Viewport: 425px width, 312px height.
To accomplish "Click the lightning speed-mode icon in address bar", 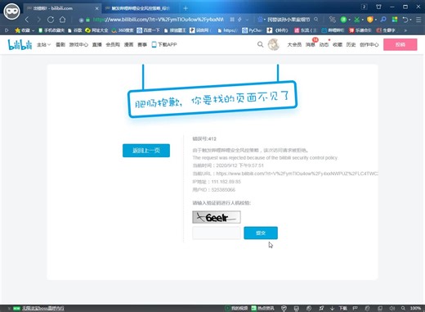I will [239, 20].
